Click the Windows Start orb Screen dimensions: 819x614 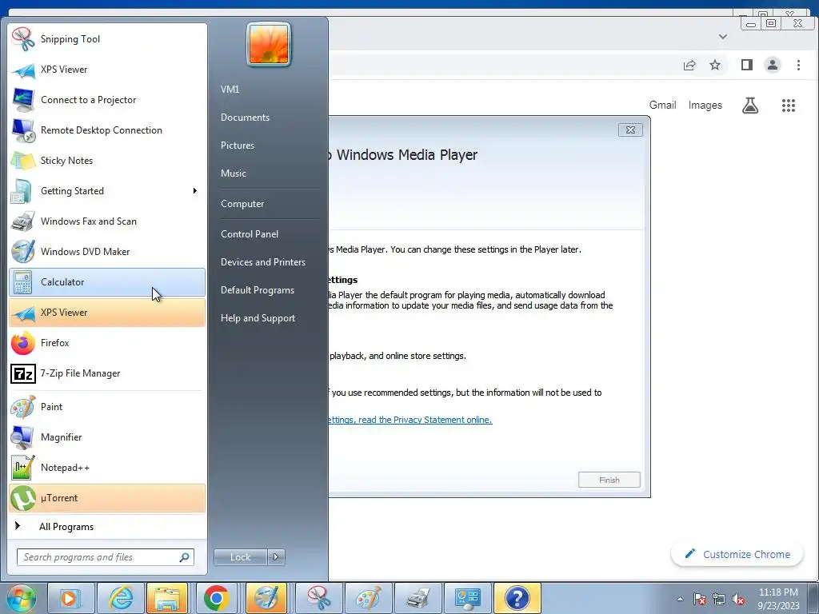click(21, 598)
